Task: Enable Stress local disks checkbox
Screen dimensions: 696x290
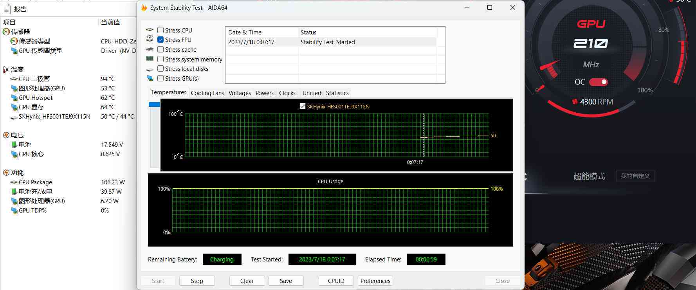Action: (x=160, y=68)
